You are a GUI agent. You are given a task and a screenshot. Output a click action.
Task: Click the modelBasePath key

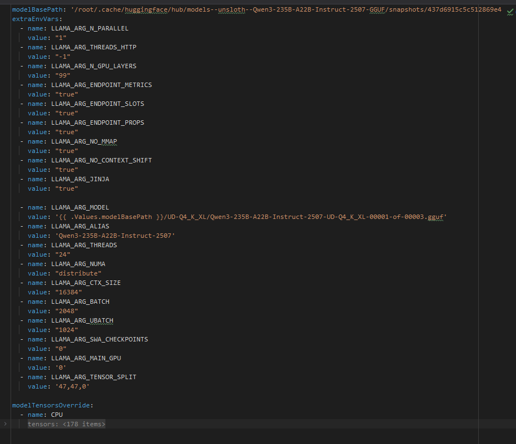click(37, 9)
